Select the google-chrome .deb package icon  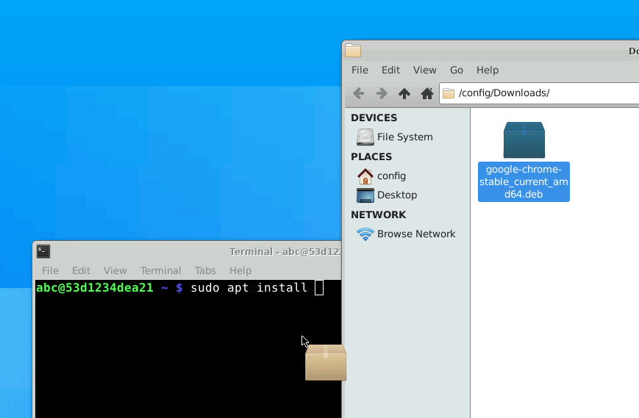coord(524,140)
